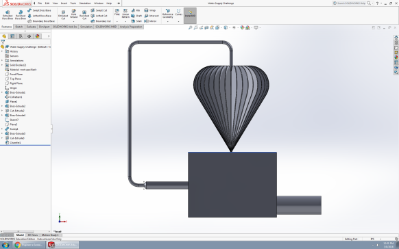The height and width of the screenshot is (249, 399).
Task: Expand the Boss-Extrude1 feature
Action: tap(2, 92)
